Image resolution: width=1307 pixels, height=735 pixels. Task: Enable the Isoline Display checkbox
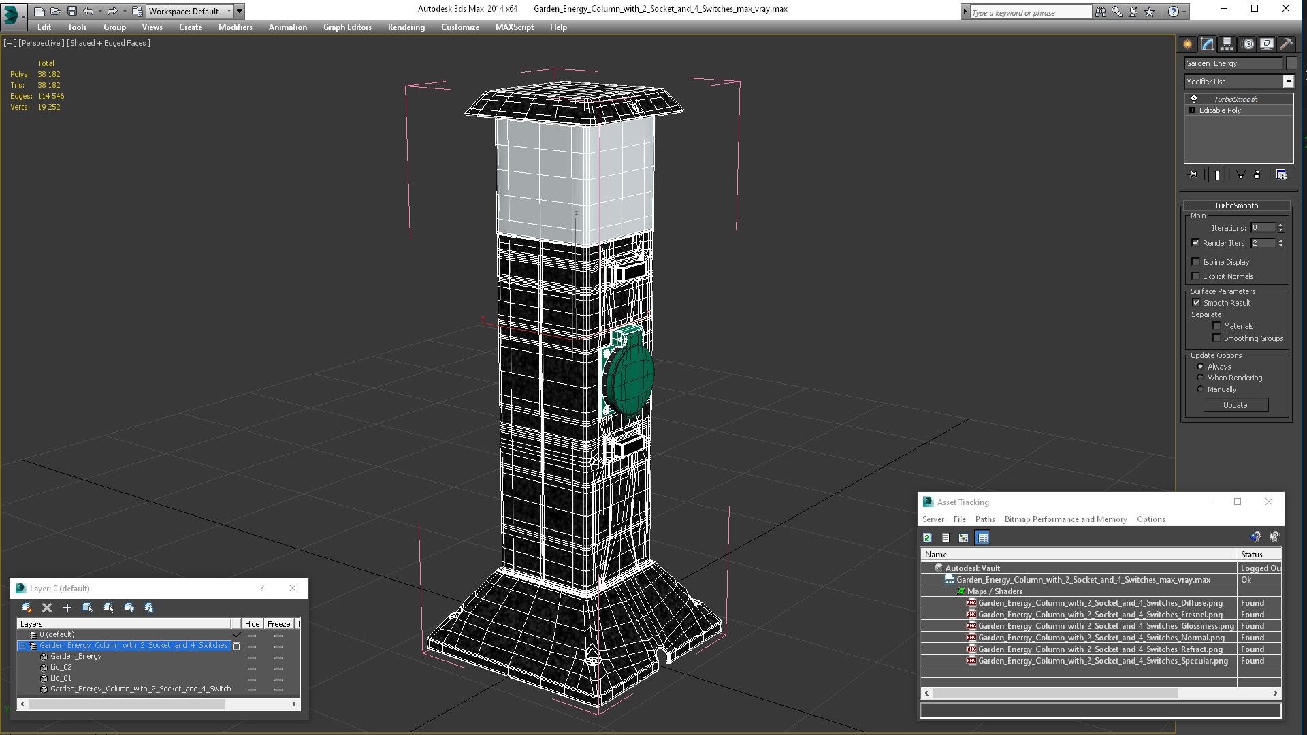pyautogui.click(x=1195, y=262)
